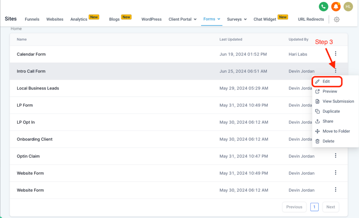Screen dimensions: 359x218
Task: Switch to the Chat Widget tab
Action: 265,19
